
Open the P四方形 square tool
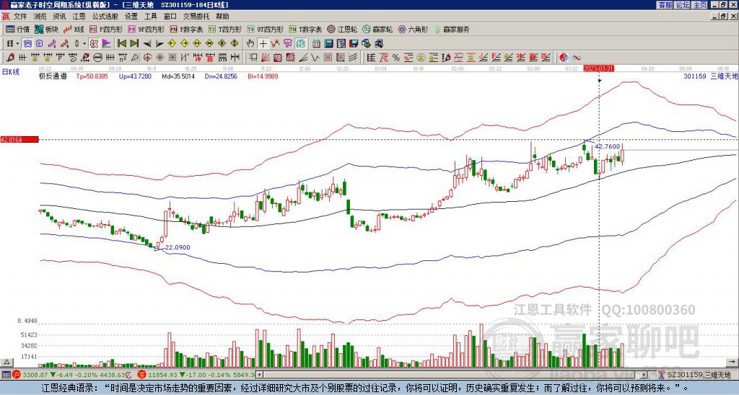pos(106,29)
